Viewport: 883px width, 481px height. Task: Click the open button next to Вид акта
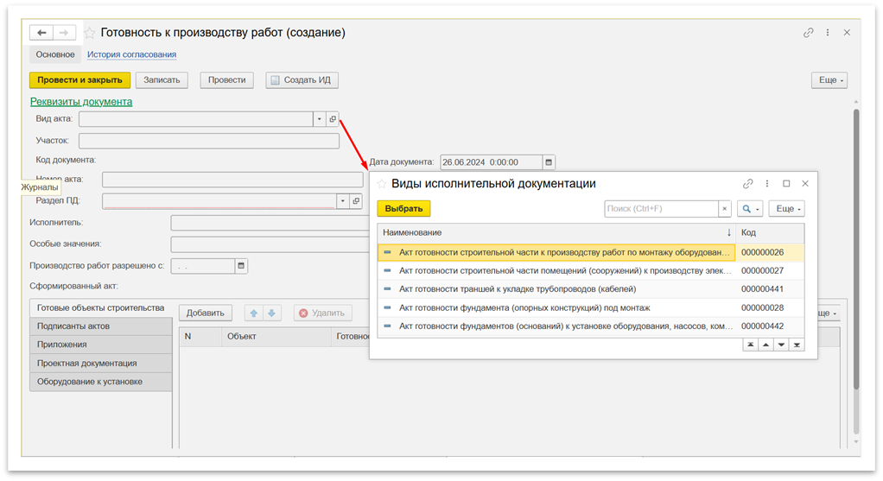333,119
